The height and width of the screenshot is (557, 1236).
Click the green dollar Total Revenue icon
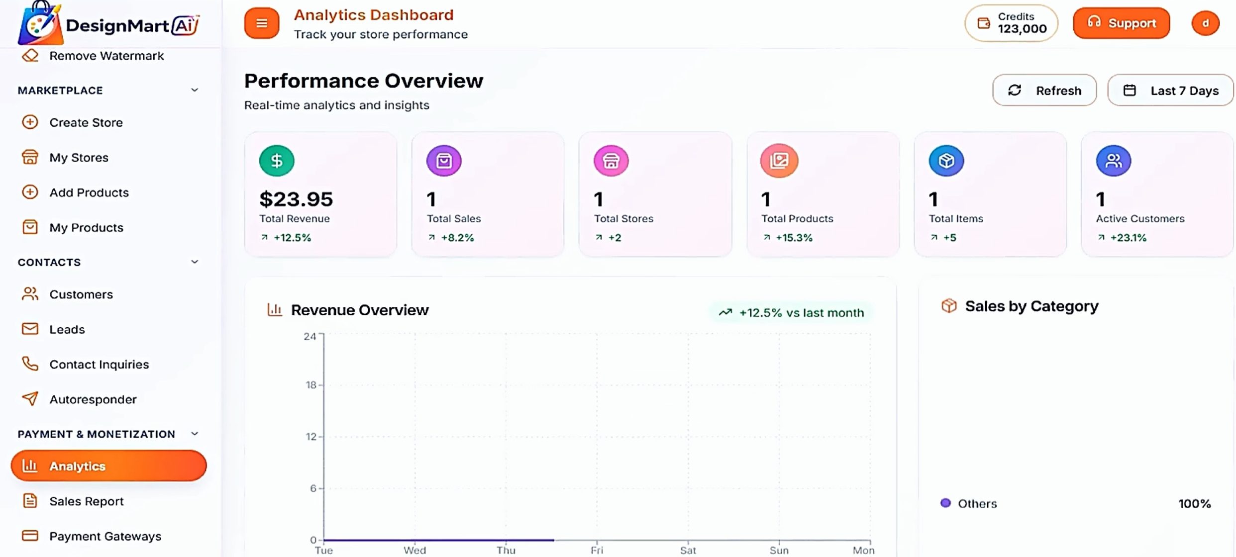tap(277, 161)
